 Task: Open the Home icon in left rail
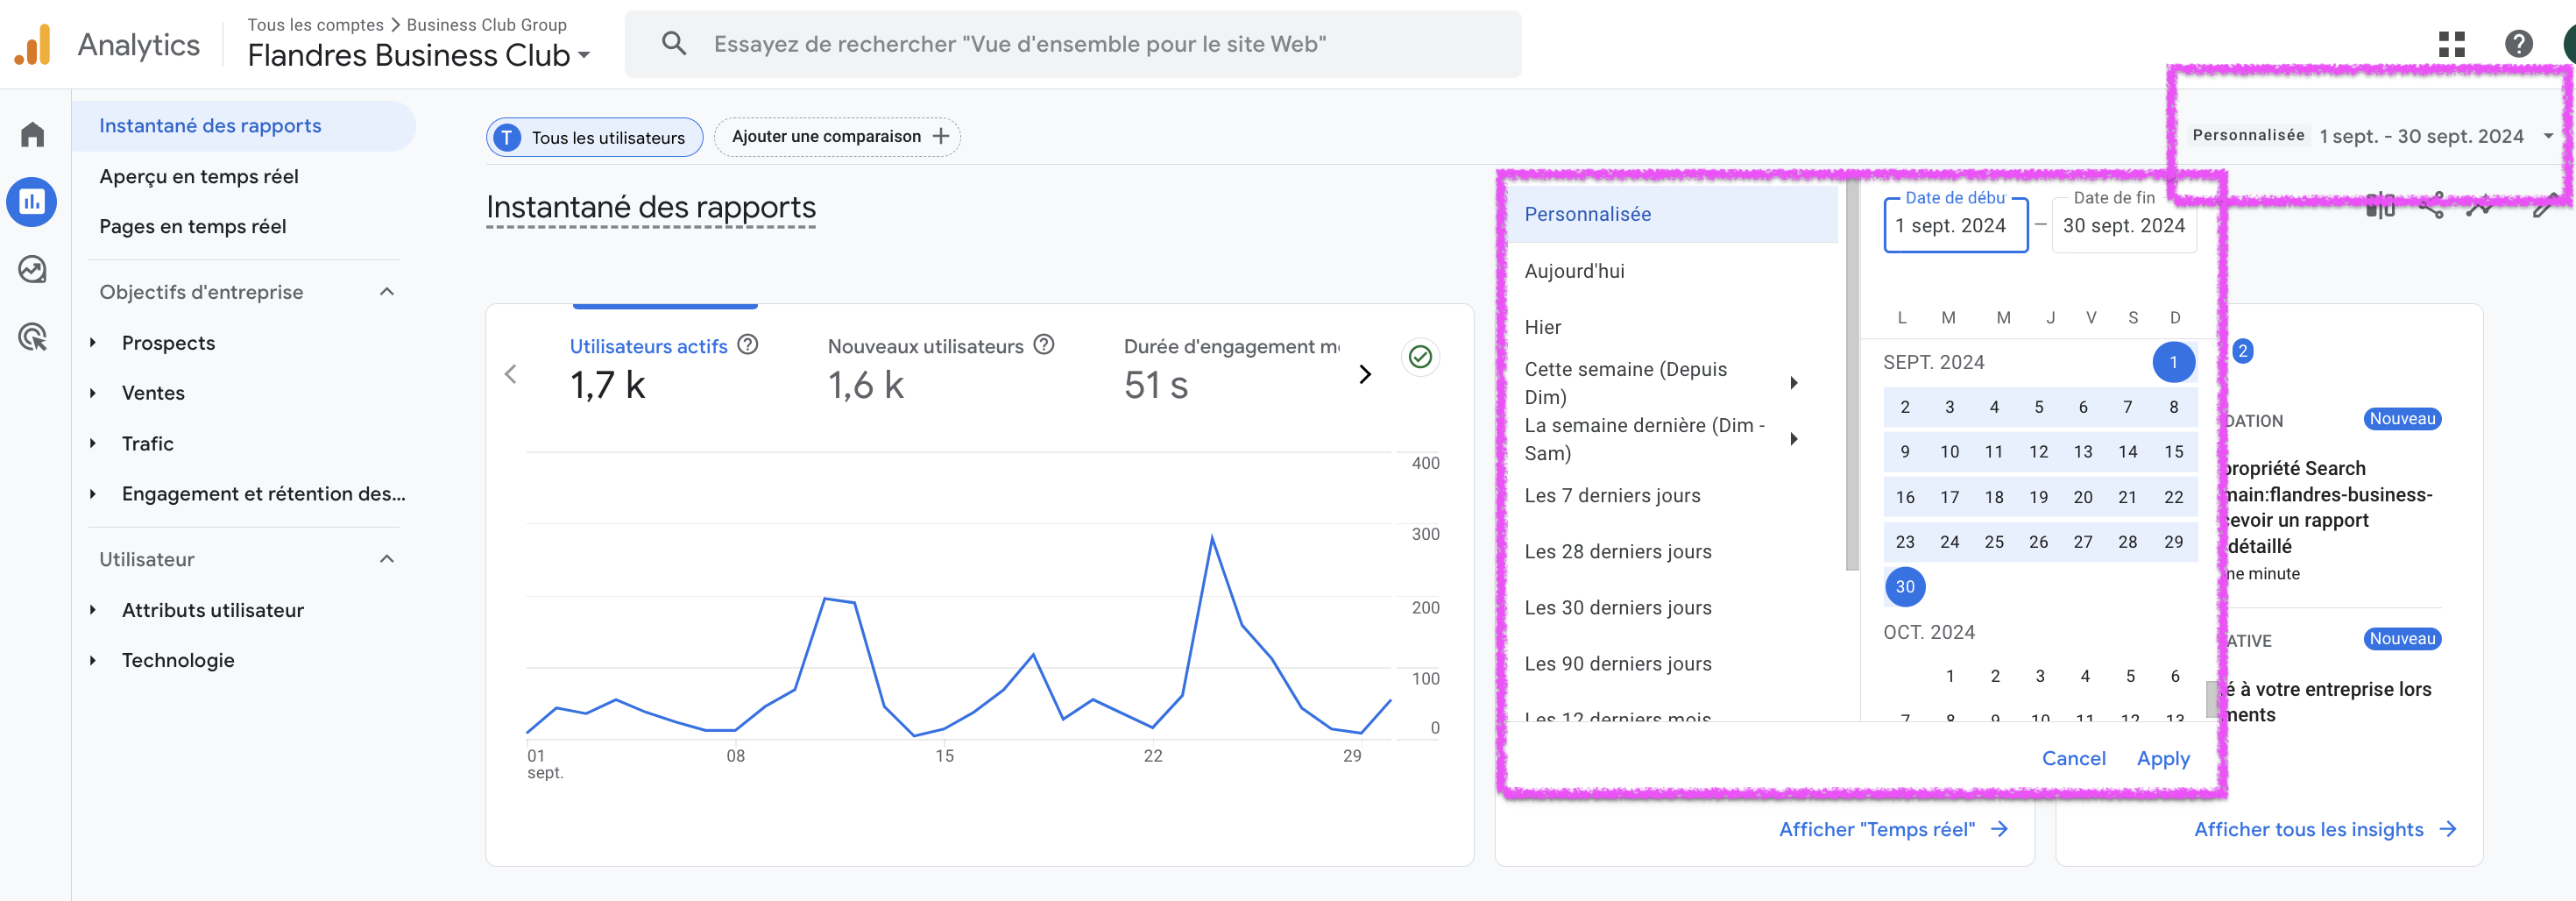coord(32,134)
